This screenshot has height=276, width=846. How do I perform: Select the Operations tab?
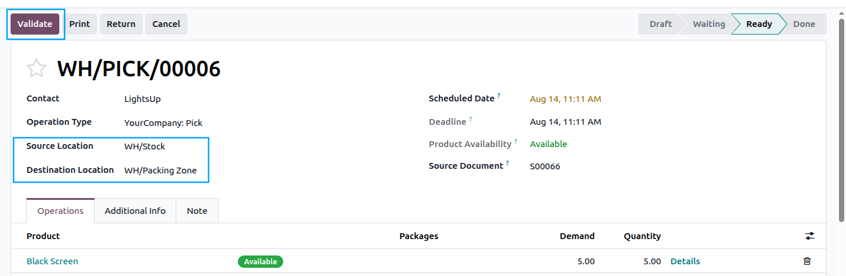[61, 211]
